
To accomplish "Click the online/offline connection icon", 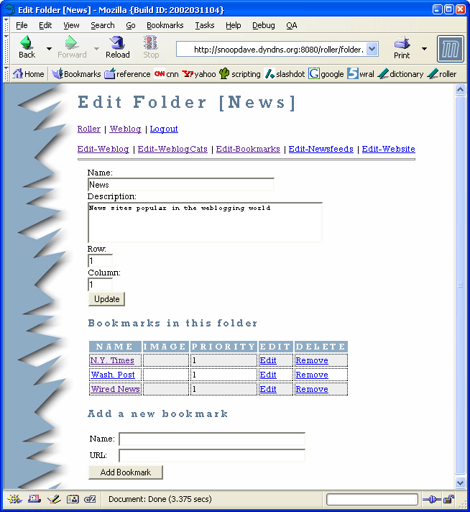I will pyautogui.click(x=430, y=499).
